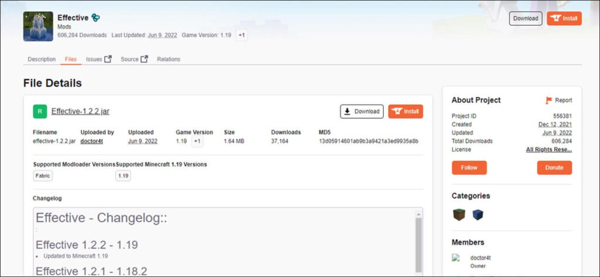
Task: Click the external link icon beside Issues
Action: pos(108,59)
